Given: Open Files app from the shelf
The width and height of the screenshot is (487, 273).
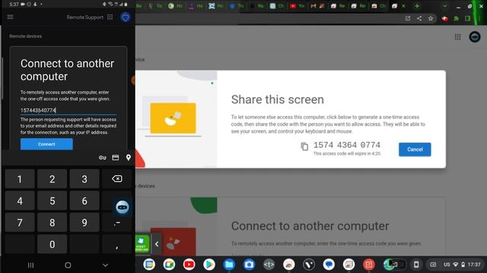Looking at the screenshot, I should 229,265.
